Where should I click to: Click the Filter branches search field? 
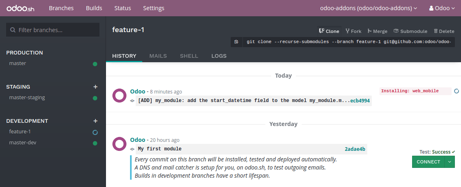coord(53,30)
